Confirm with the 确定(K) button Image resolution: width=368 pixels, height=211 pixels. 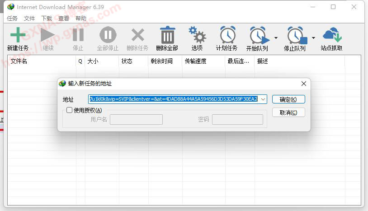click(288, 99)
